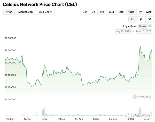Viewport: 155px width, 122px height.
Task: Set the range to 90d
Action: point(121,12)
